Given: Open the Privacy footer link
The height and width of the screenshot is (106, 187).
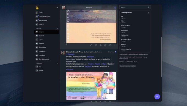Looking at the screenshot, I should point(145,57).
